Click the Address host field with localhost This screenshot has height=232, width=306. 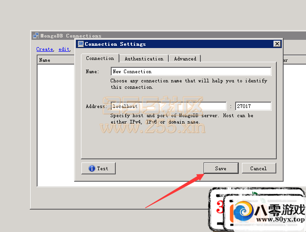tap(168, 106)
